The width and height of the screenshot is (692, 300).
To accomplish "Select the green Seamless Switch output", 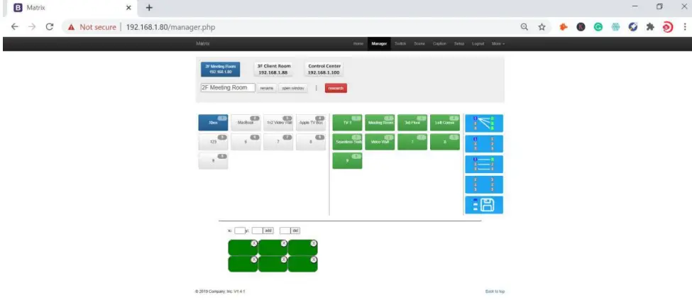I will point(347,142).
